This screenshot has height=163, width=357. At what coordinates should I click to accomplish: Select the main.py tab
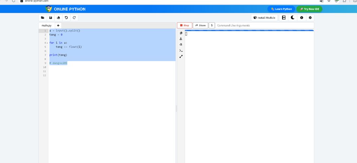pos(47,25)
